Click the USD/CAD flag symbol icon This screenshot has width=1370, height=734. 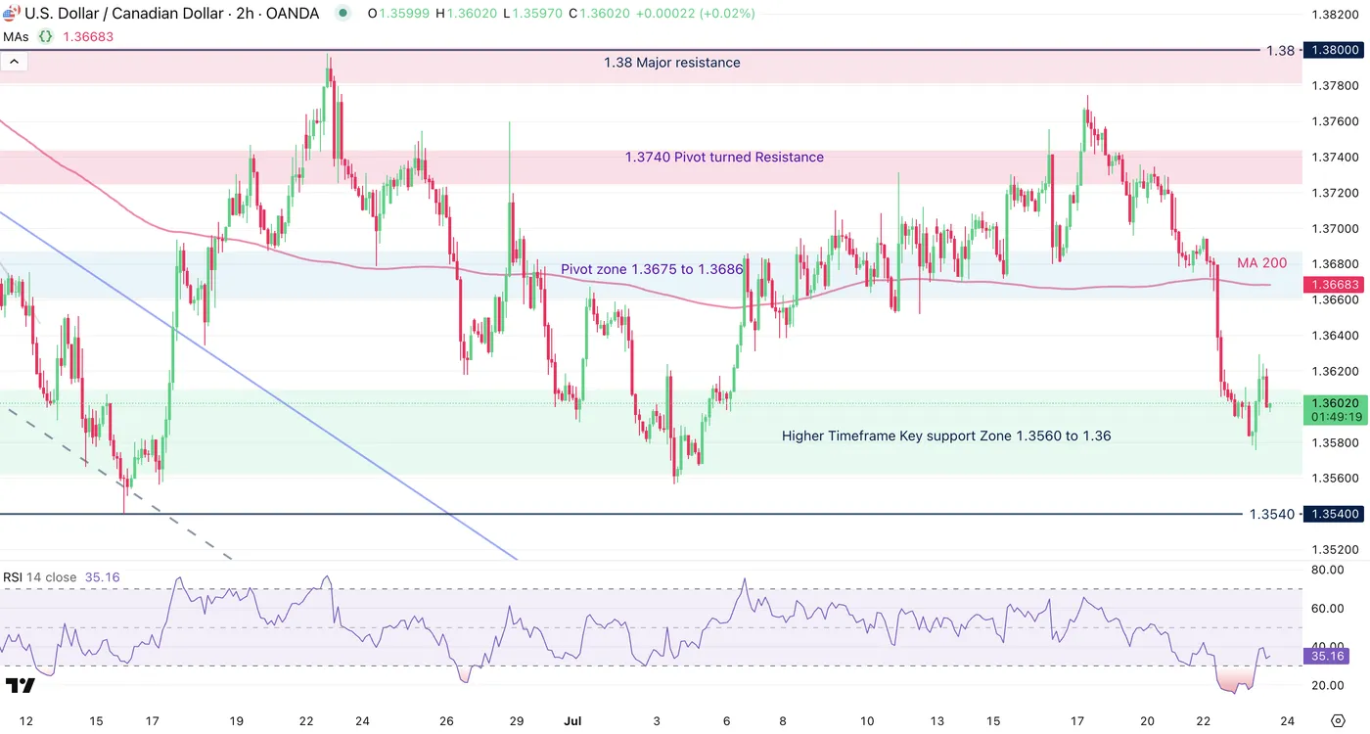[x=12, y=14]
